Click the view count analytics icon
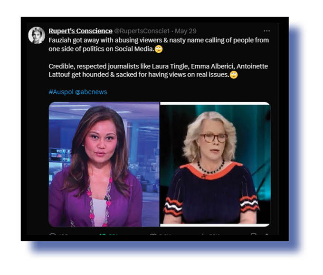 (x=203, y=234)
